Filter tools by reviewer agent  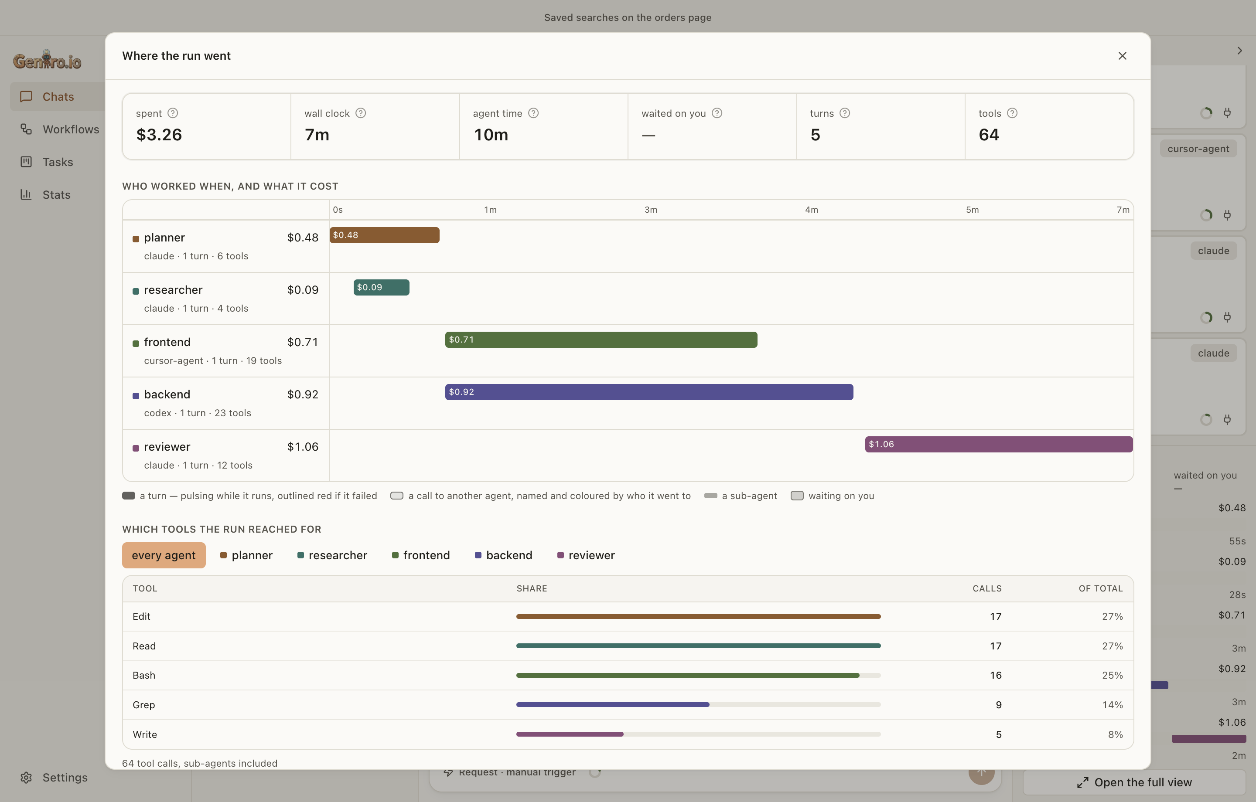click(586, 555)
